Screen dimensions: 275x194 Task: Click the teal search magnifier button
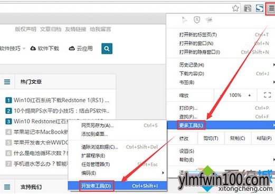click(x=107, y=48)
